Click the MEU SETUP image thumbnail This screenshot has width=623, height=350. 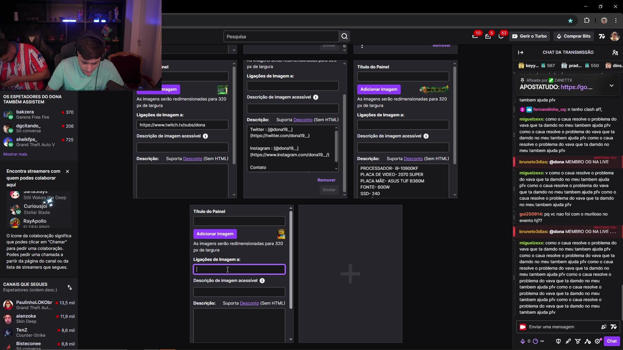(434, 89)
